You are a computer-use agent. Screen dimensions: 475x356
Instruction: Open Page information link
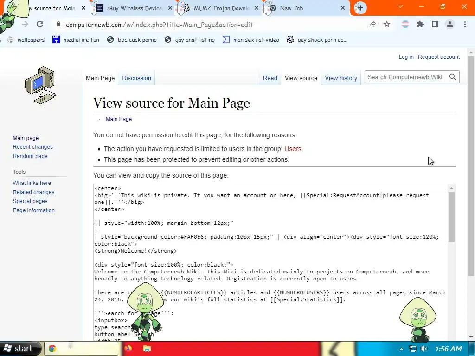(x=33, y=210)
